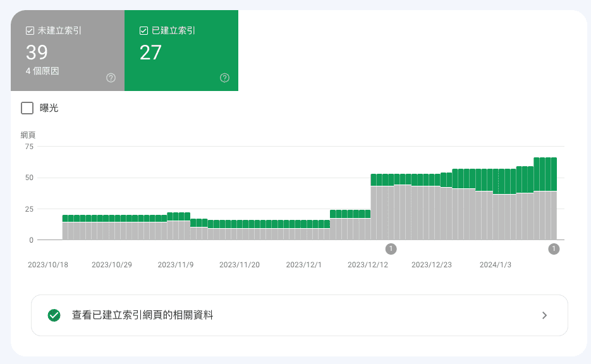Click help icon on 未建立索引 card

111,78
